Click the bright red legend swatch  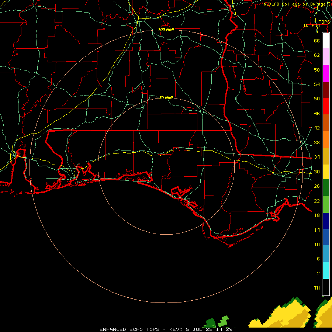pos(326,106)
